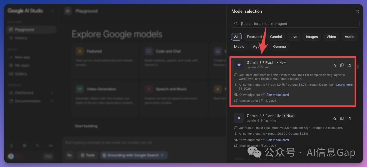
Task: Select the Featured filter chip
Action: click(254, 37)
